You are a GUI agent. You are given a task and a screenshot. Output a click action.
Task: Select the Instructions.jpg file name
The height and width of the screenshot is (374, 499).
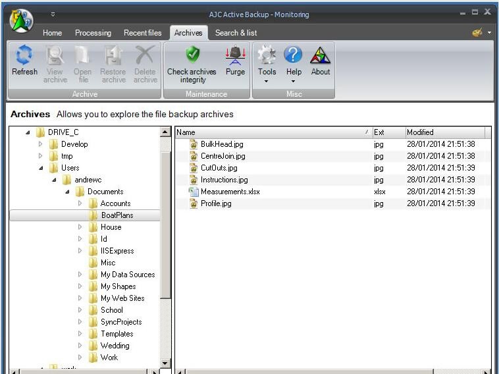tap(224, 180)
